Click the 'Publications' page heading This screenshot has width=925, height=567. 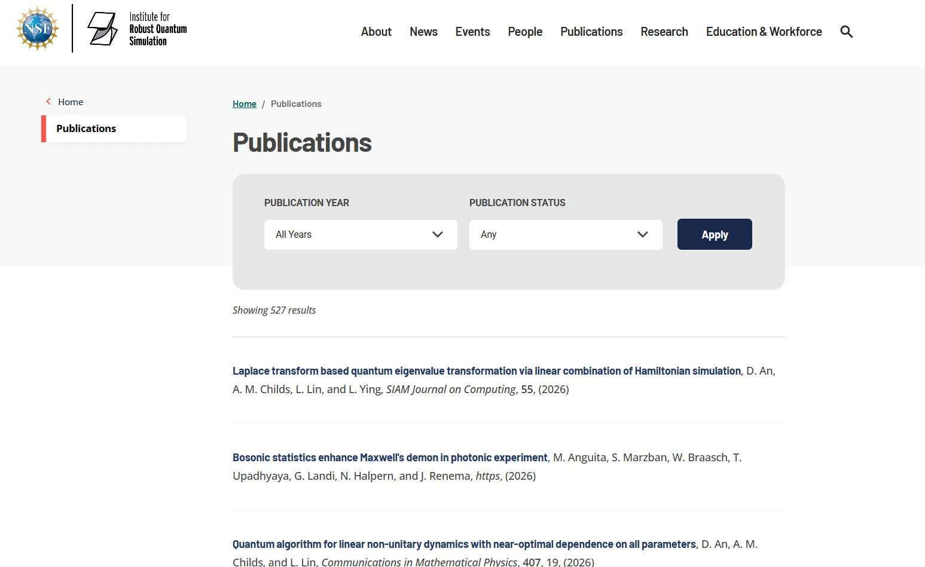coord(302,143)
